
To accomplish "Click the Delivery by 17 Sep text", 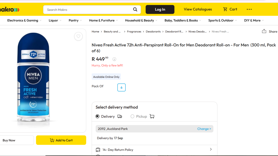I will [x=110, y=138].
